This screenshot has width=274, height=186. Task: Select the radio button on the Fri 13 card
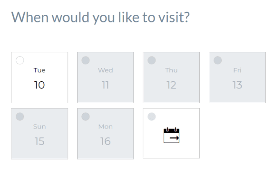click(218, 60)
